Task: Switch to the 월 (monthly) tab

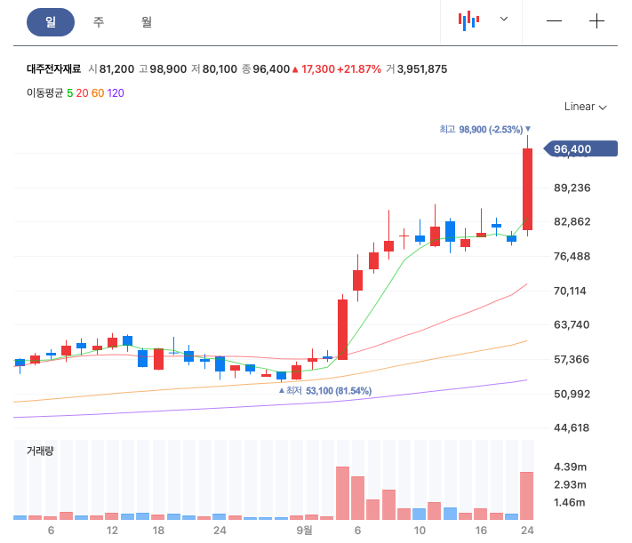Action: coord(147,21)
